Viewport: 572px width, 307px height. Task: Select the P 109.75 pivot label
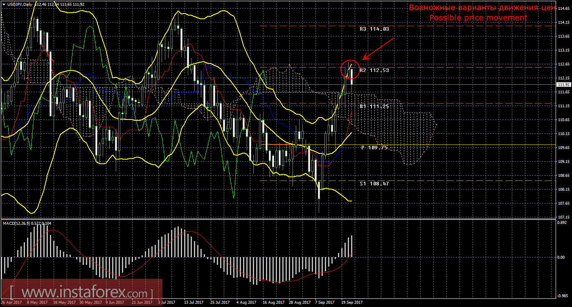374,148
